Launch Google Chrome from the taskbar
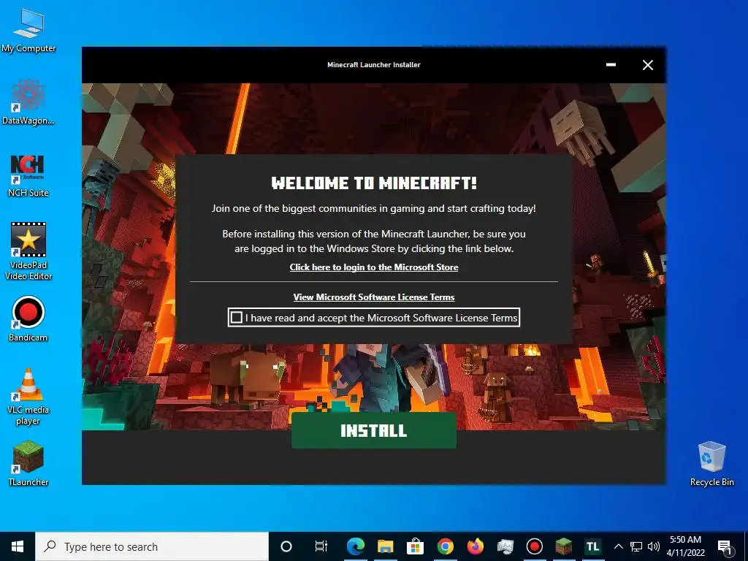 coord(445,546)
